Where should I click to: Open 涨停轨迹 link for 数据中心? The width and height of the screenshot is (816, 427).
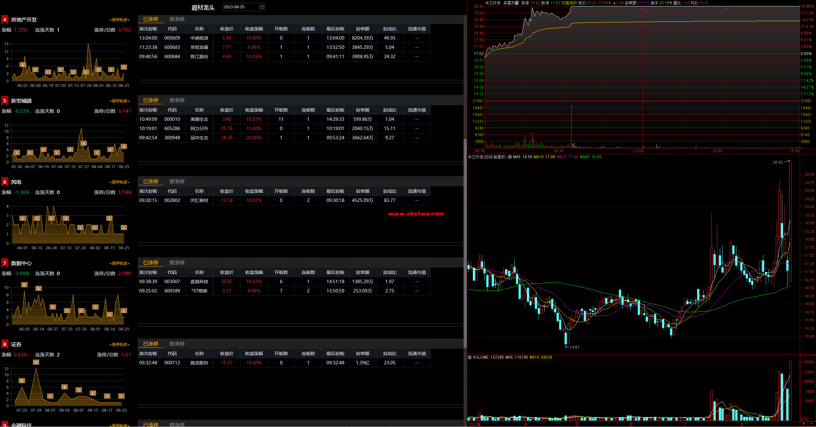[x=119, y=263]
